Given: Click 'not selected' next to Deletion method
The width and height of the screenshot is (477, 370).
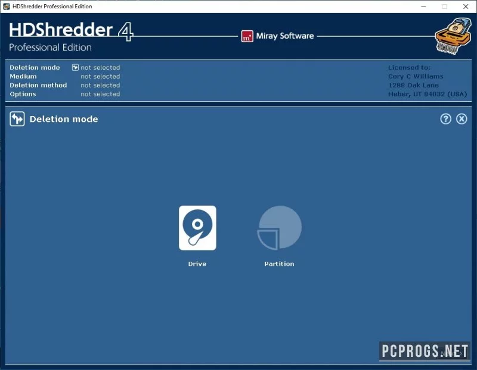Looking at the screenshot, I should click(x=100, y=85).
